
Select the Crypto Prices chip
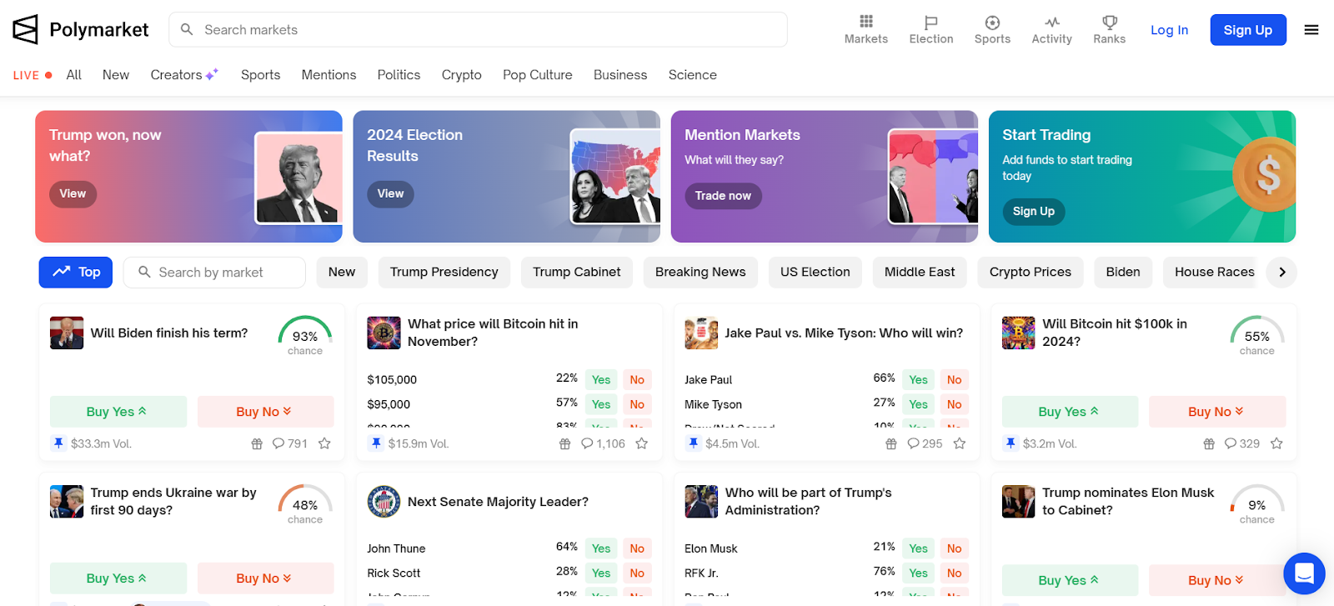point(1030,272)
